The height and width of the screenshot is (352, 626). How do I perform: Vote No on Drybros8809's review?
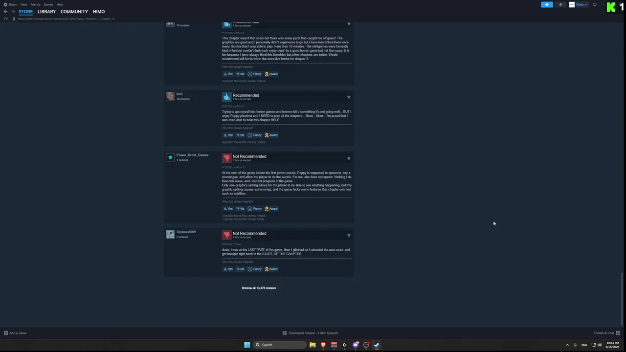click(x=240, y=269)
